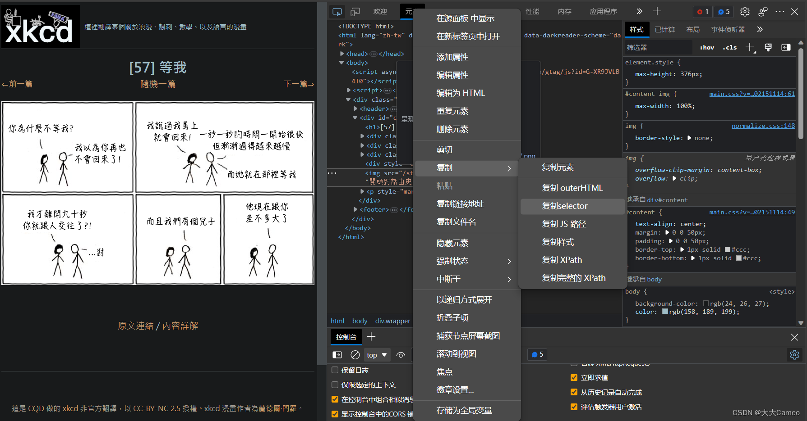The height and width of the screenshot is (421, 807).
Task: Open console settings gear icon
Action: point(794,355)
